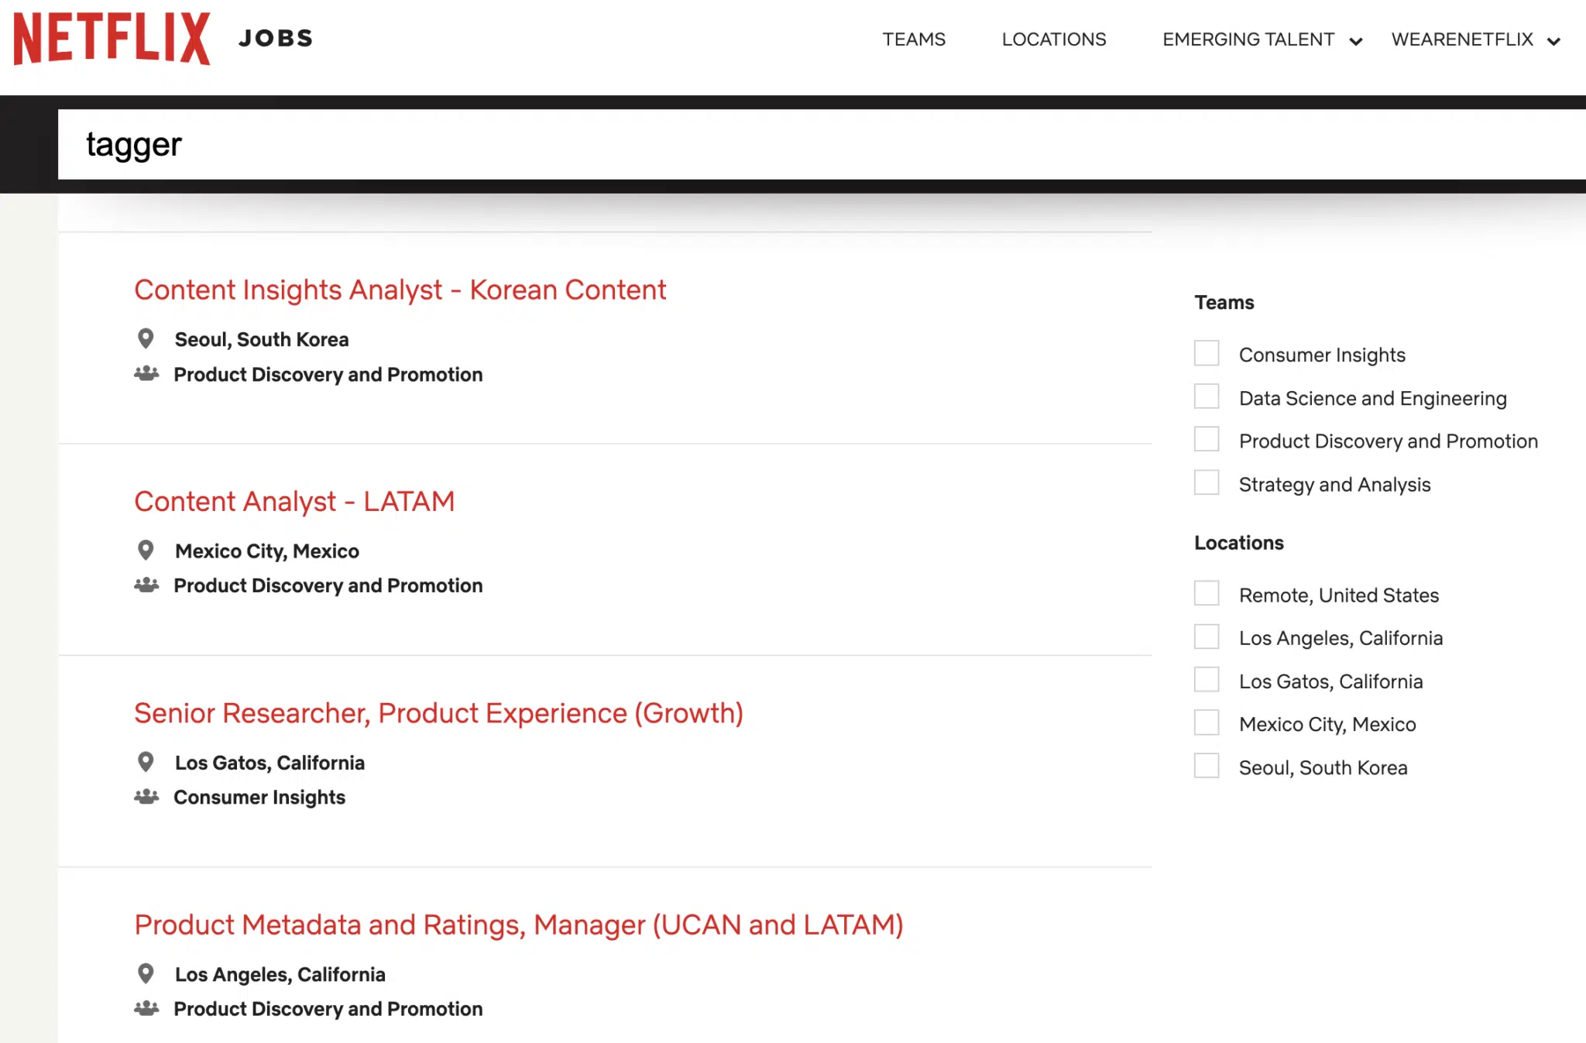1586x1043 pixels.
Task: Click the location pin for Los Gatos job
Action: point(146,761)
